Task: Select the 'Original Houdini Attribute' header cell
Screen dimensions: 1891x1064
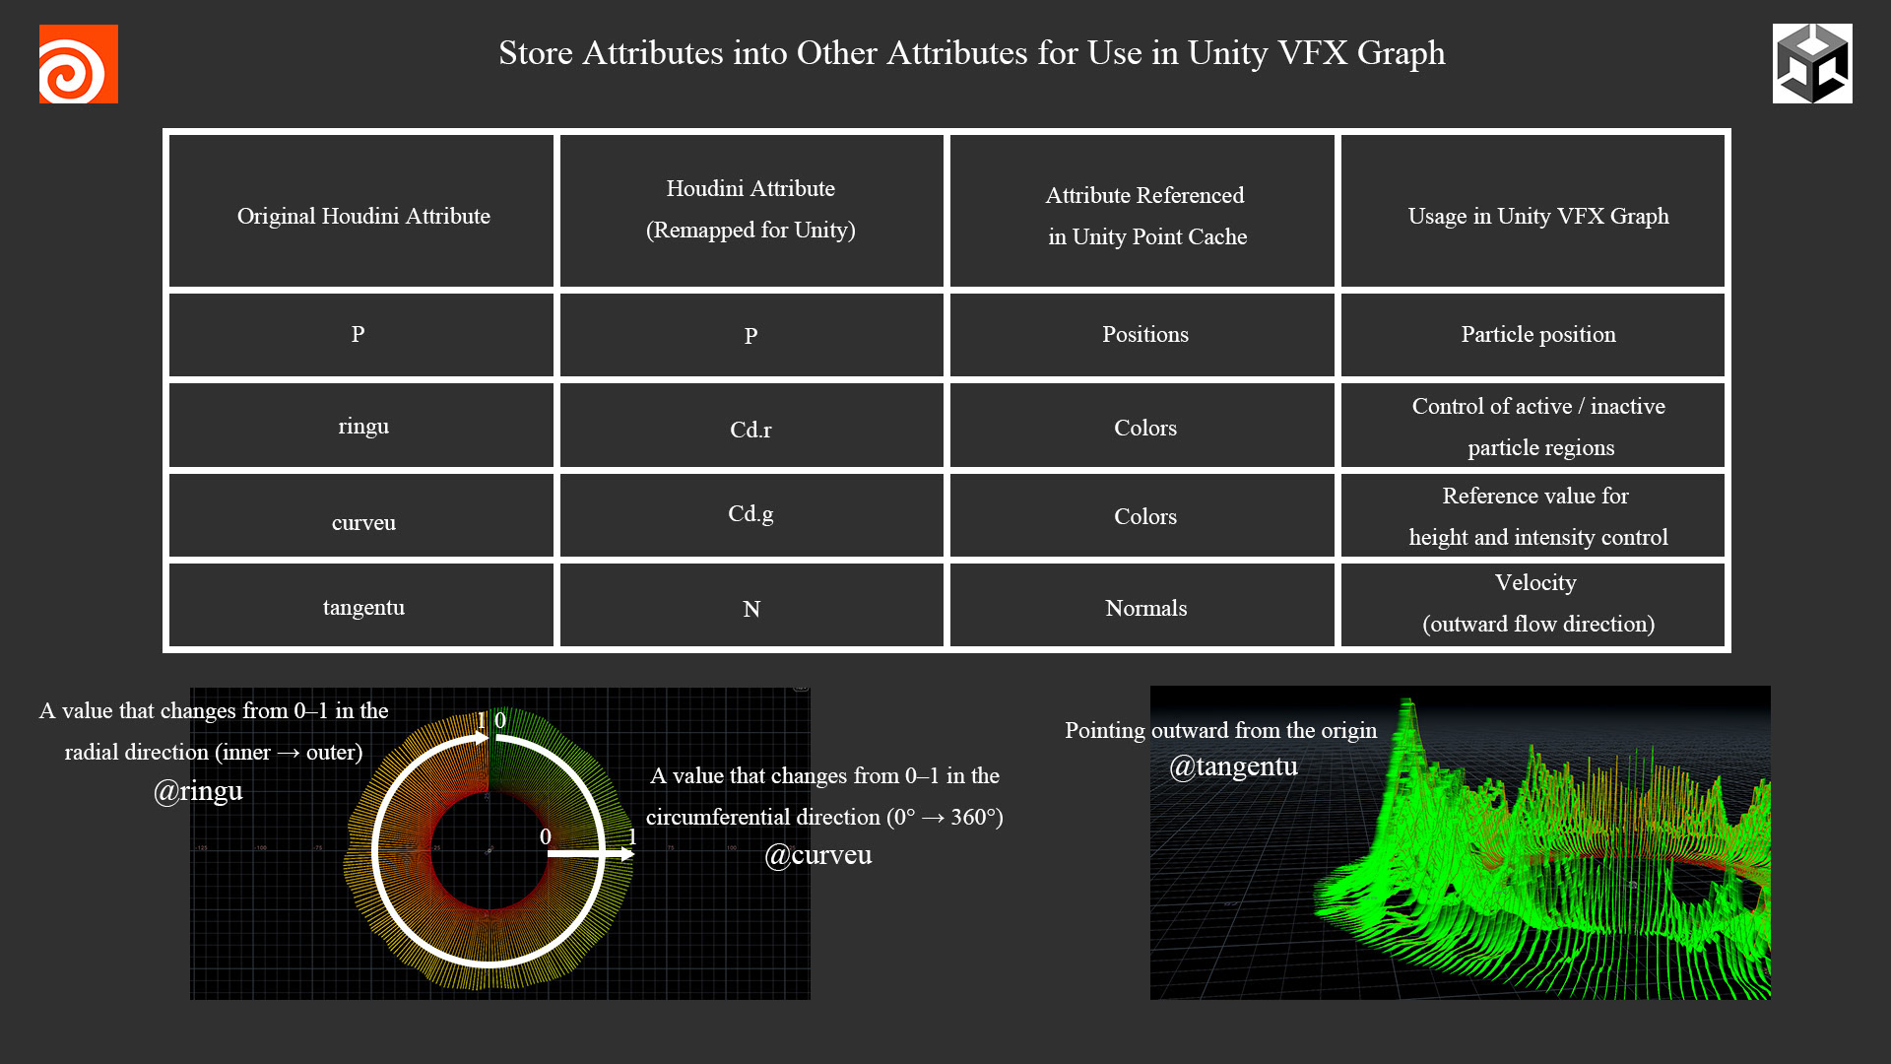Action: (x=362, y=216)
